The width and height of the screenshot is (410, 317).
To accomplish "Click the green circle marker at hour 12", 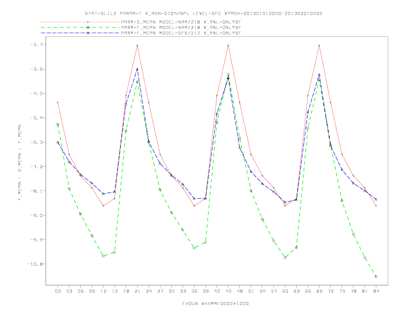I will 104,256.
